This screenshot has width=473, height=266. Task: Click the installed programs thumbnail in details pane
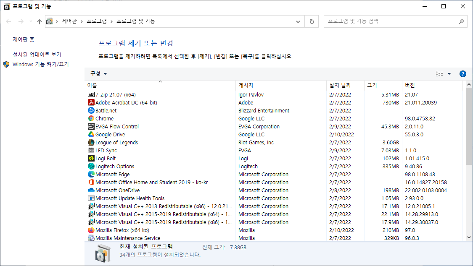[103, 253]
